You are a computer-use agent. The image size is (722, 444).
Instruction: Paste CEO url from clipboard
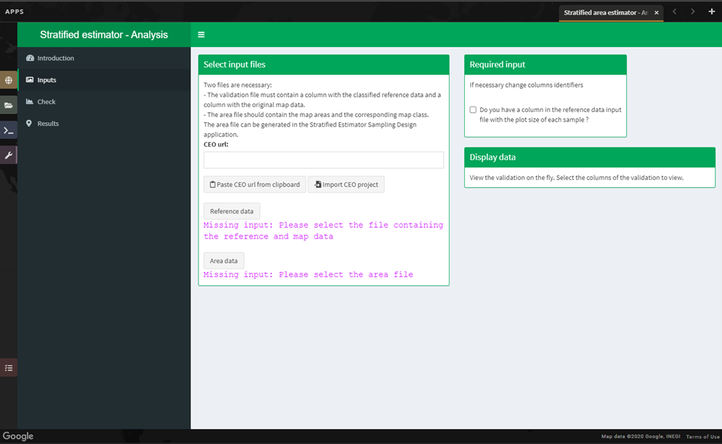coord(254,184)
